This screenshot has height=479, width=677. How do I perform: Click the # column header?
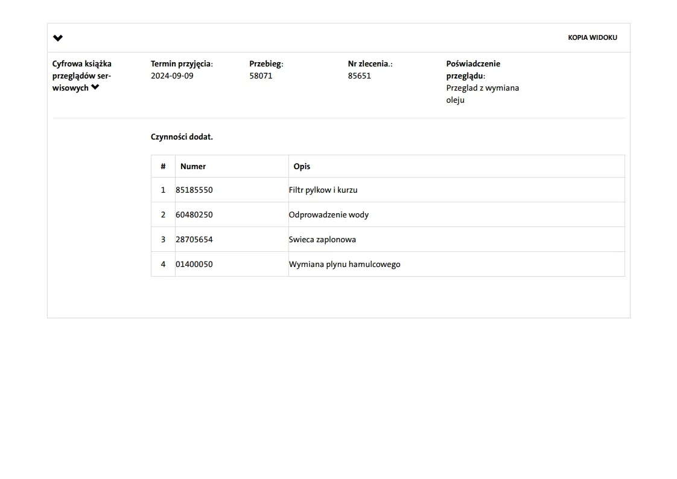(163, 166)
